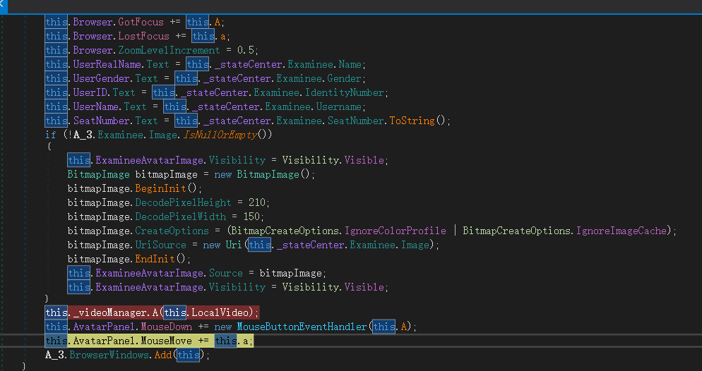Click the Uri type after new
Viewport: 702px width, 371px height.
point(234,245)
